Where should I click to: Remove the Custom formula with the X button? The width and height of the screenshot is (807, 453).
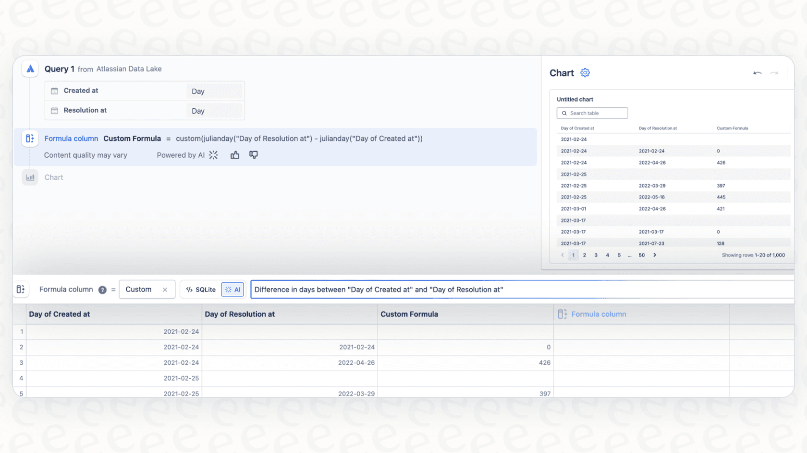165,289
